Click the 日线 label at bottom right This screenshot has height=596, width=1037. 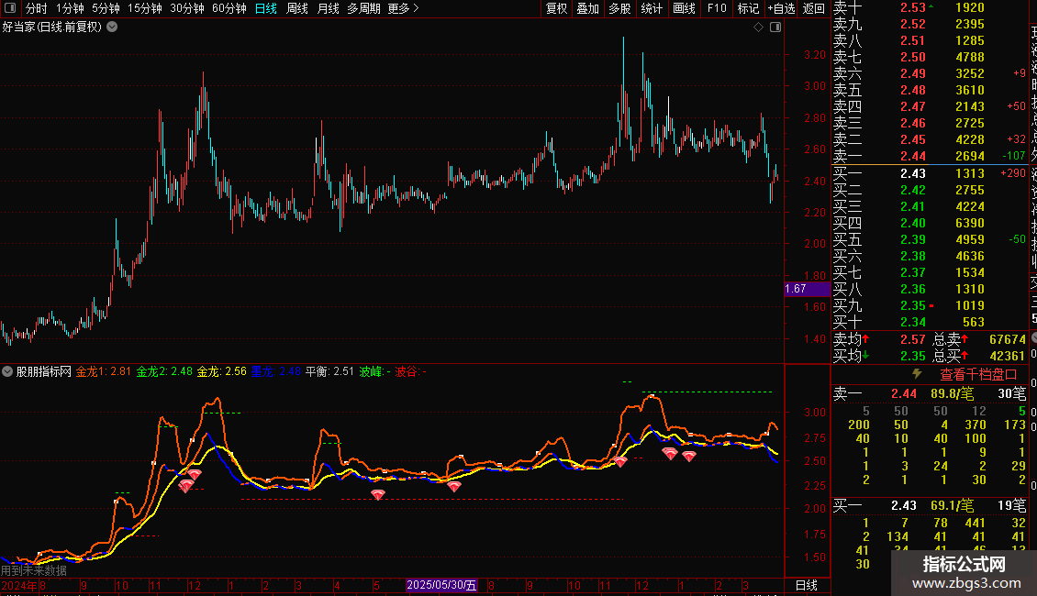click(x=806, y=585)
